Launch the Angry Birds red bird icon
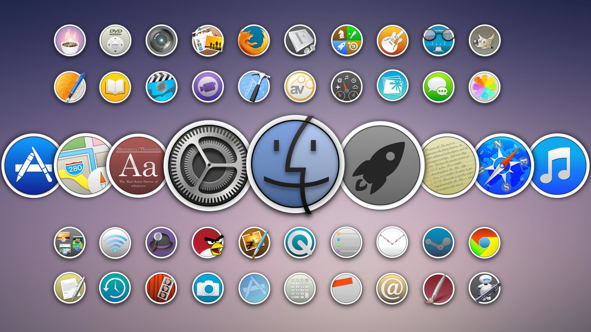 pos(208,242)
